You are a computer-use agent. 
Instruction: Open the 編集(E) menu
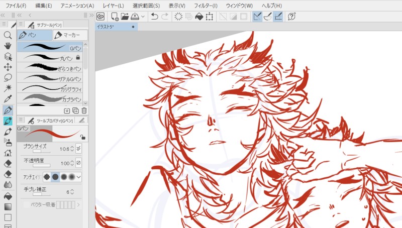point(44,6)
